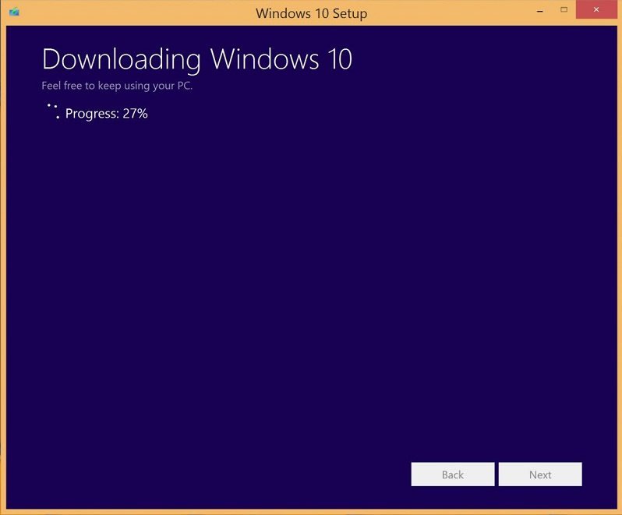622x515 pixels.
Task: Click the "Progress: 27%" status text
Action: pos(106,114)
